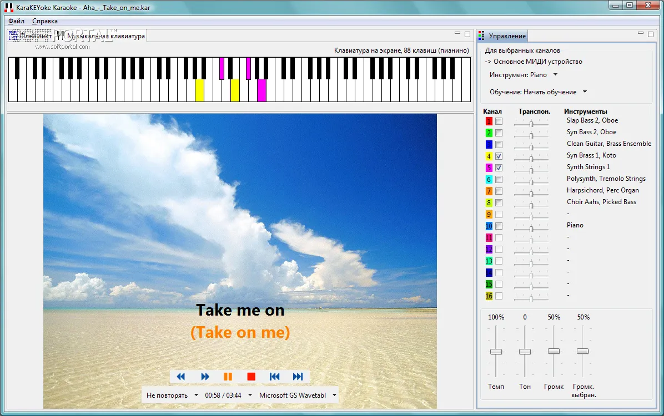Open the Файл menu
The width and height of the screenshot is (664, 416).
point(16,21)
